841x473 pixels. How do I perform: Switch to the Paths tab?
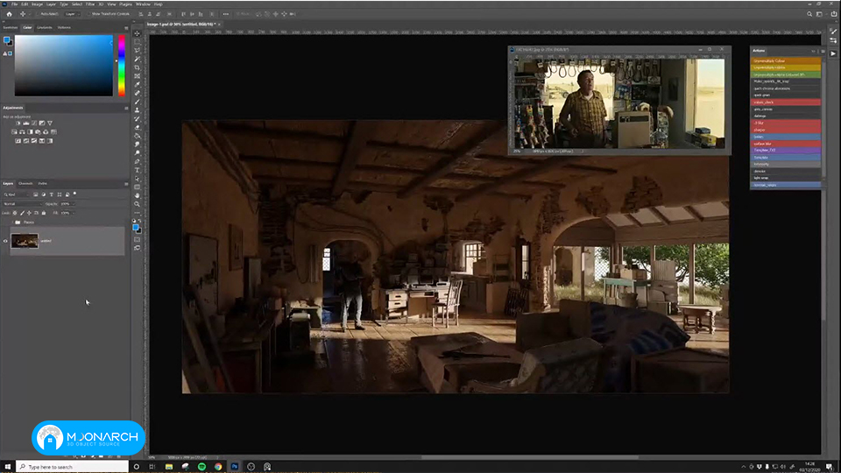[42, 183]
